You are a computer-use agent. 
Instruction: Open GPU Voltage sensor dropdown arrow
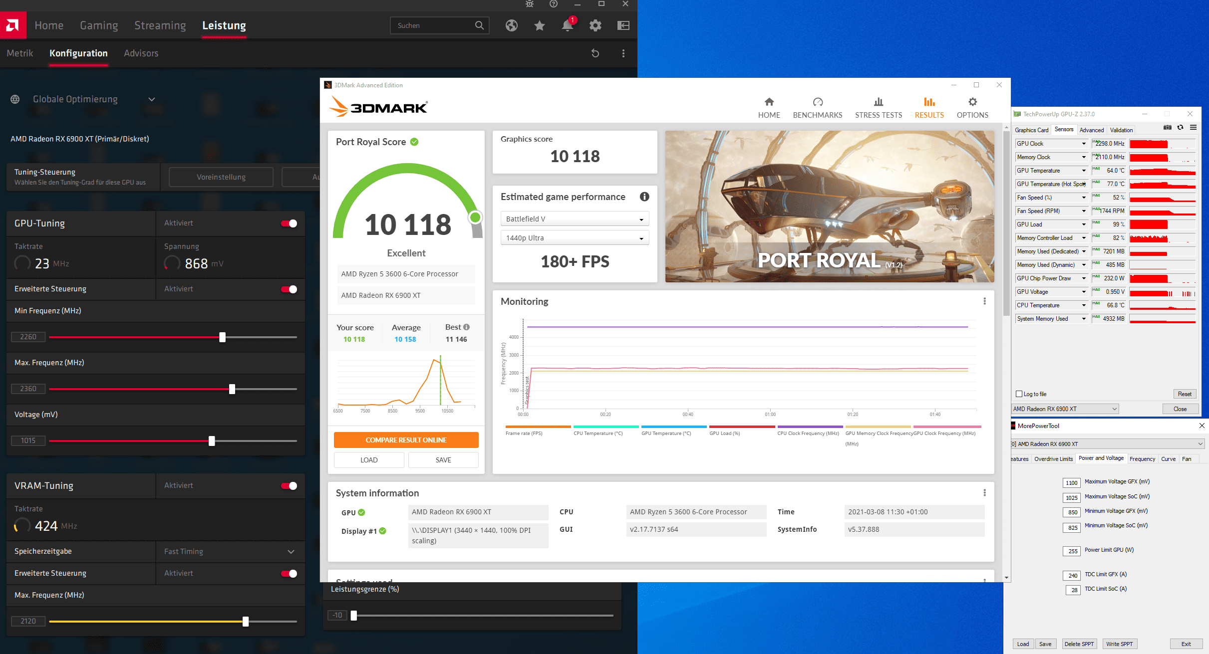(1084, 292)
